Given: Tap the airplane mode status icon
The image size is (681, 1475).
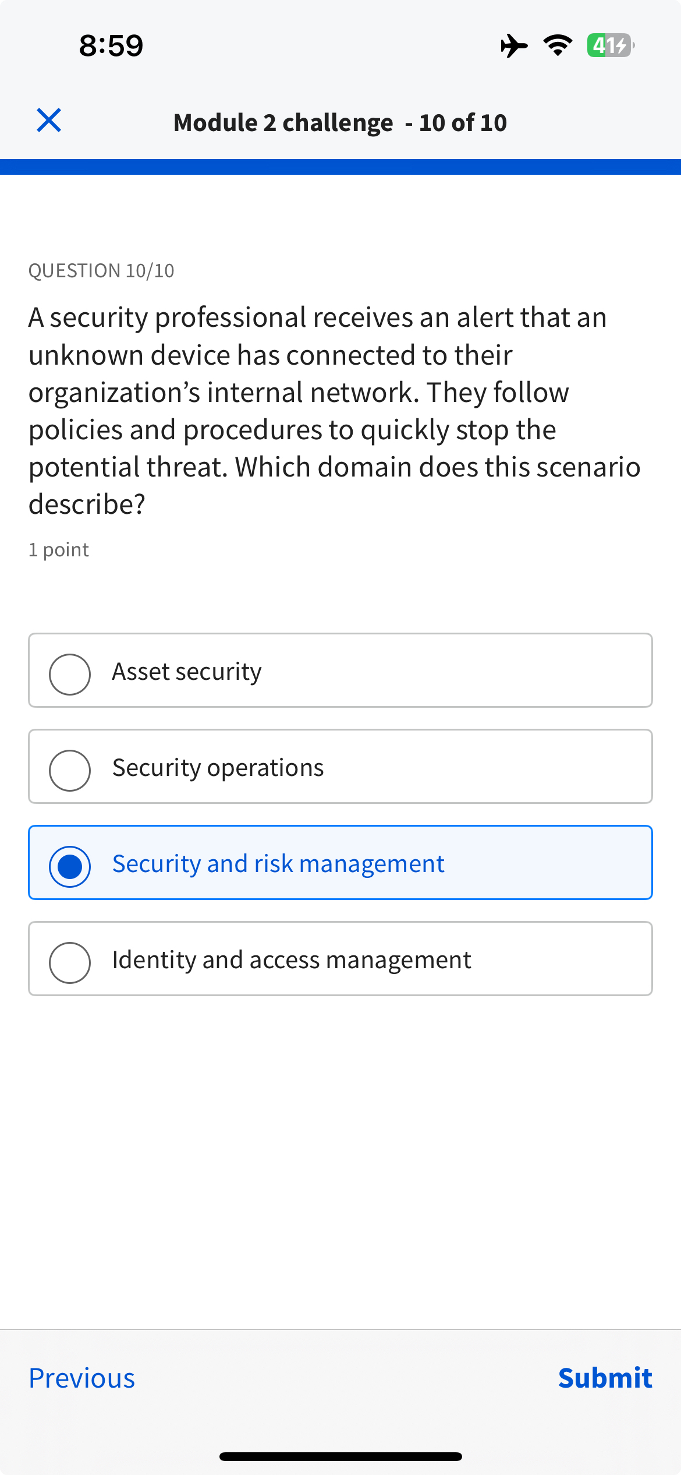Looking at the screenshot, I should (x=513, y=45).
